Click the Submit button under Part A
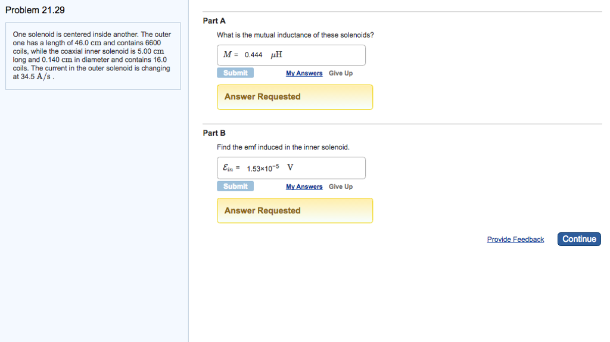Screen dimensions: 610x342 pos(235,73)
